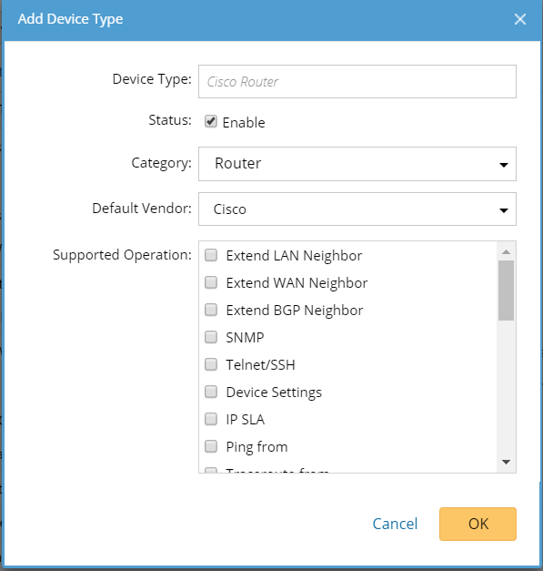Viewport: 543px width, 571px height.
Task: Click the Default Vendor dropdown arrow icon
Action: click(504, 210)
